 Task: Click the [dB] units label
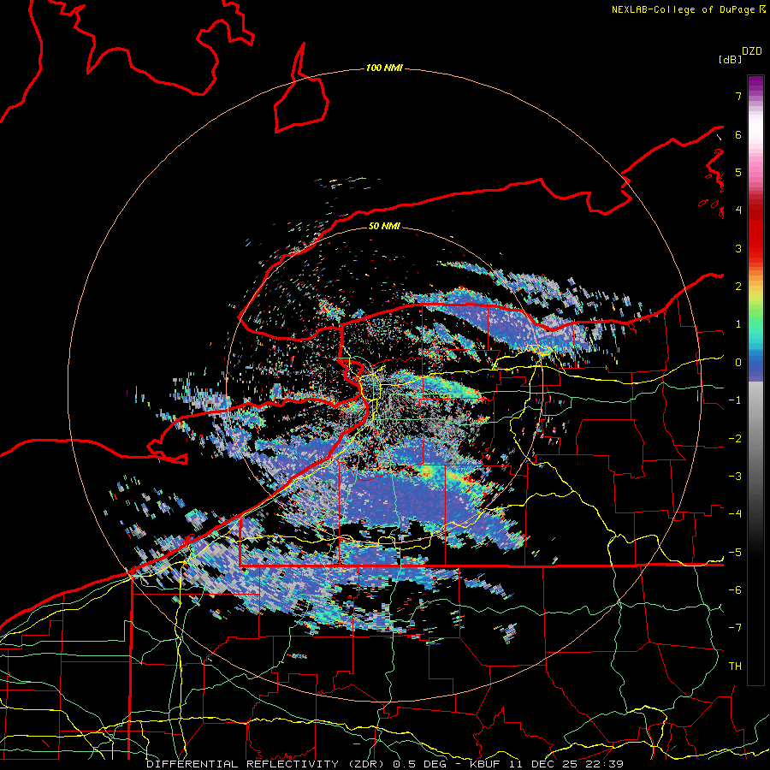click(x=731, y=59)
